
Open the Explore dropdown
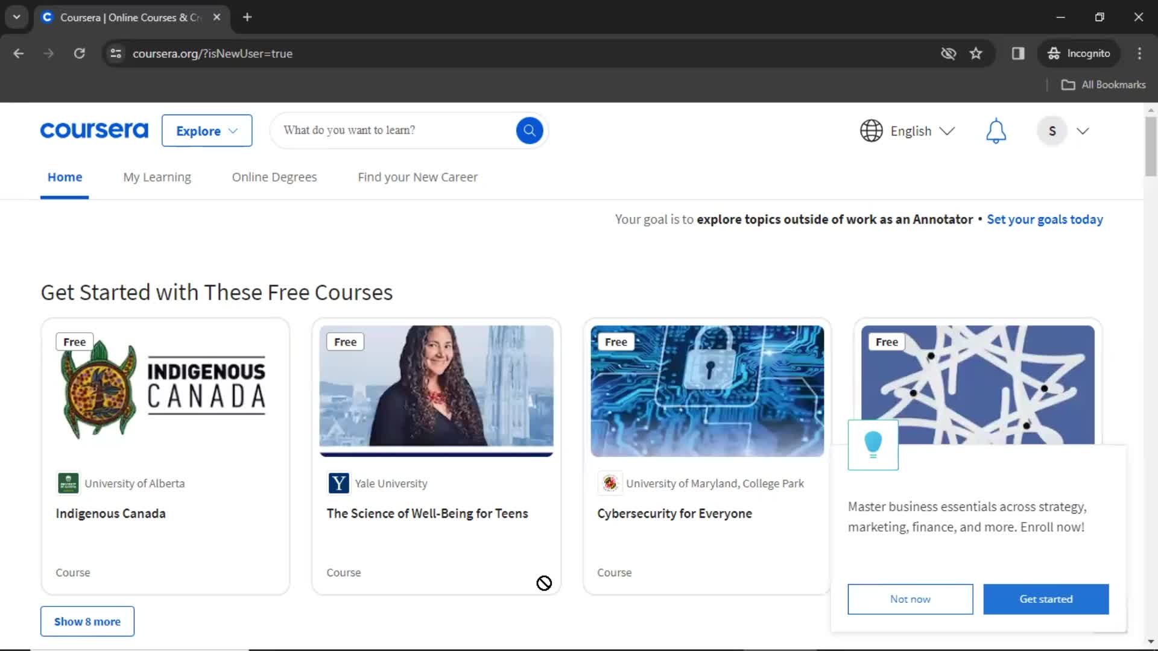(206, 131)
